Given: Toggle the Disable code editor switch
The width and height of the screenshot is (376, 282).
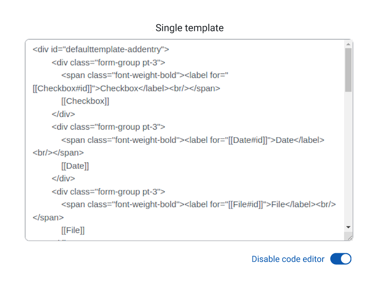Looking at the screenshot, I should coord(340,259).
